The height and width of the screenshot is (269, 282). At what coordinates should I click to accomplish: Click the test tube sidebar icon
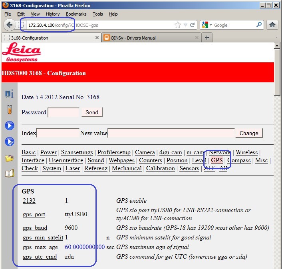(x=10, y=110)
